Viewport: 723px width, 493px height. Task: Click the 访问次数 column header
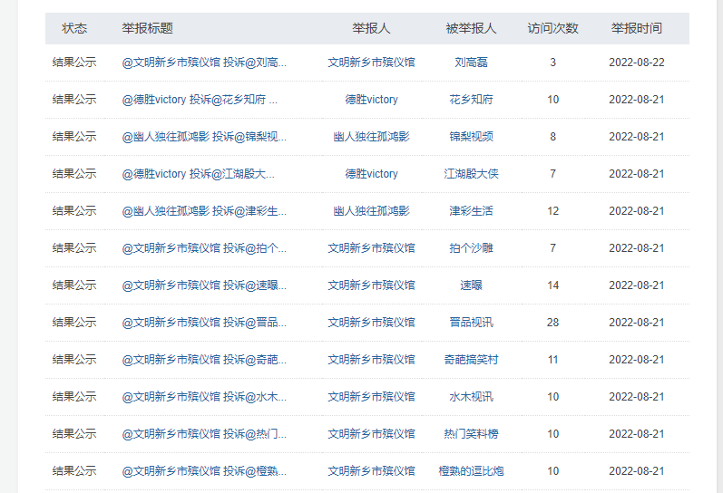pyautogui.click(x=552, y=28)
